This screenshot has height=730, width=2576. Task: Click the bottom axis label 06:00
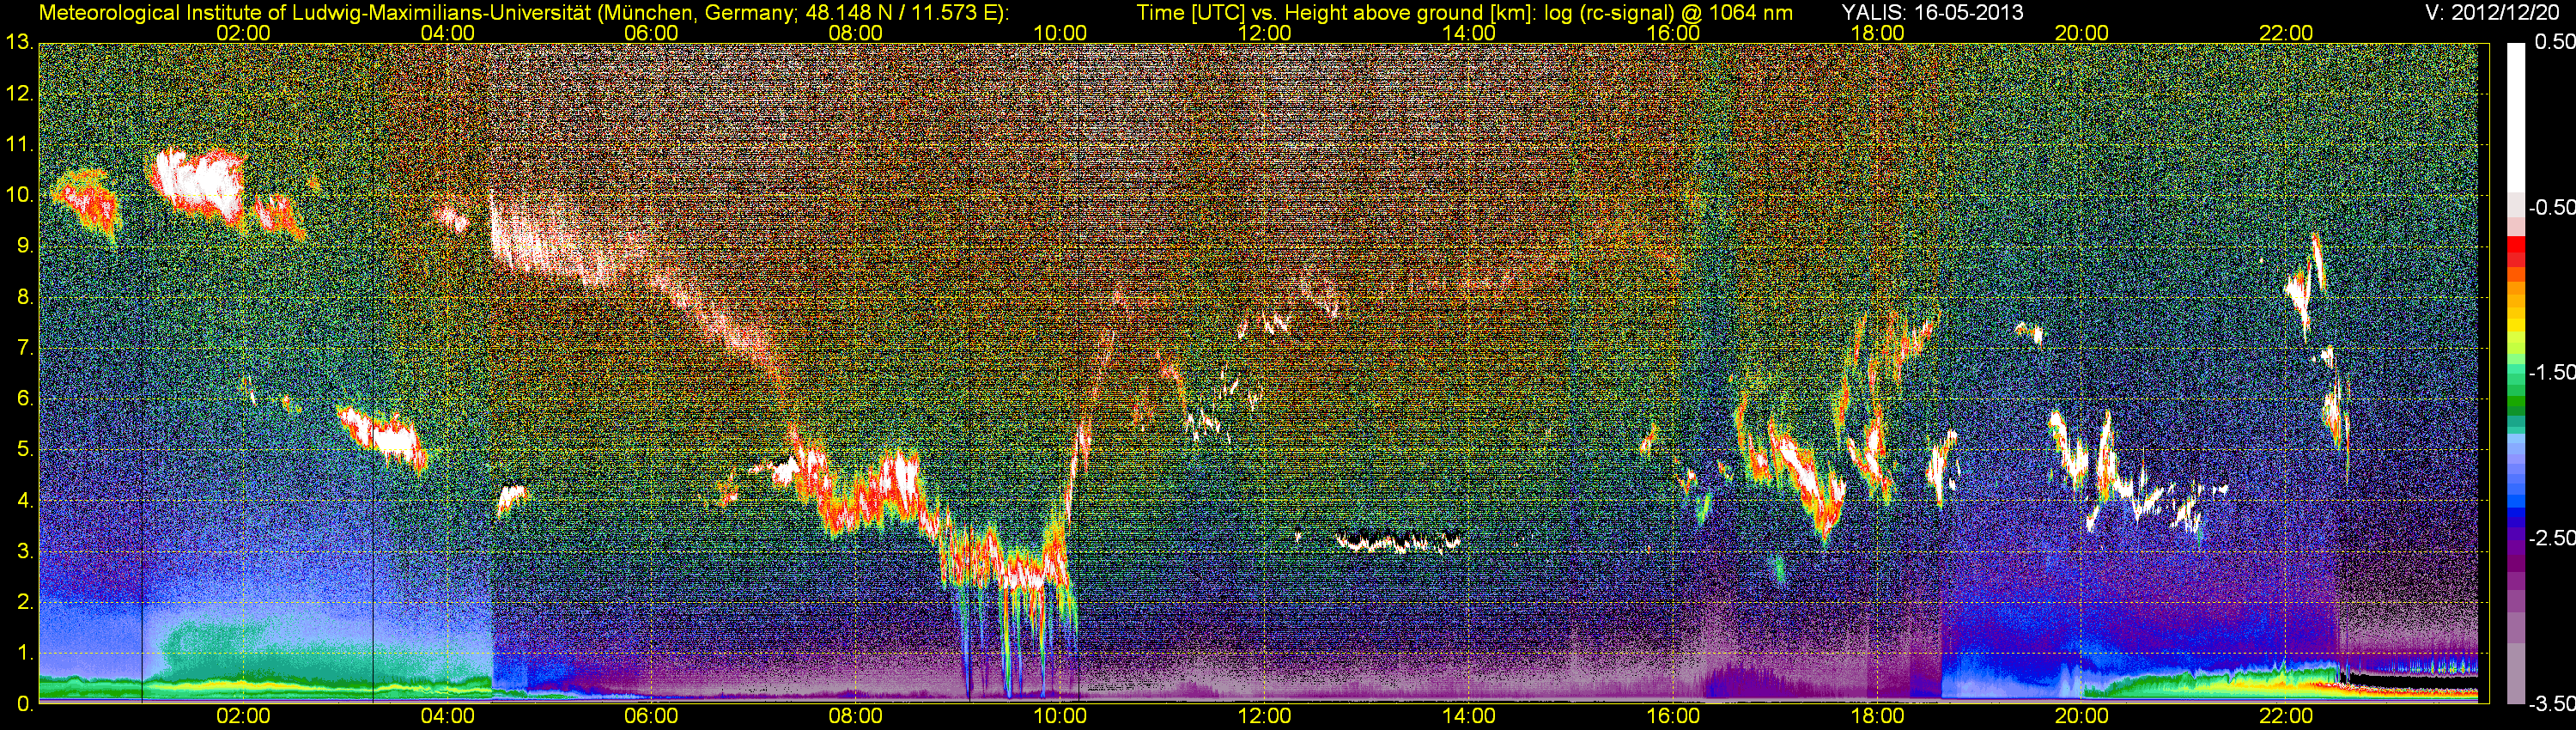[x=651, y=716]
